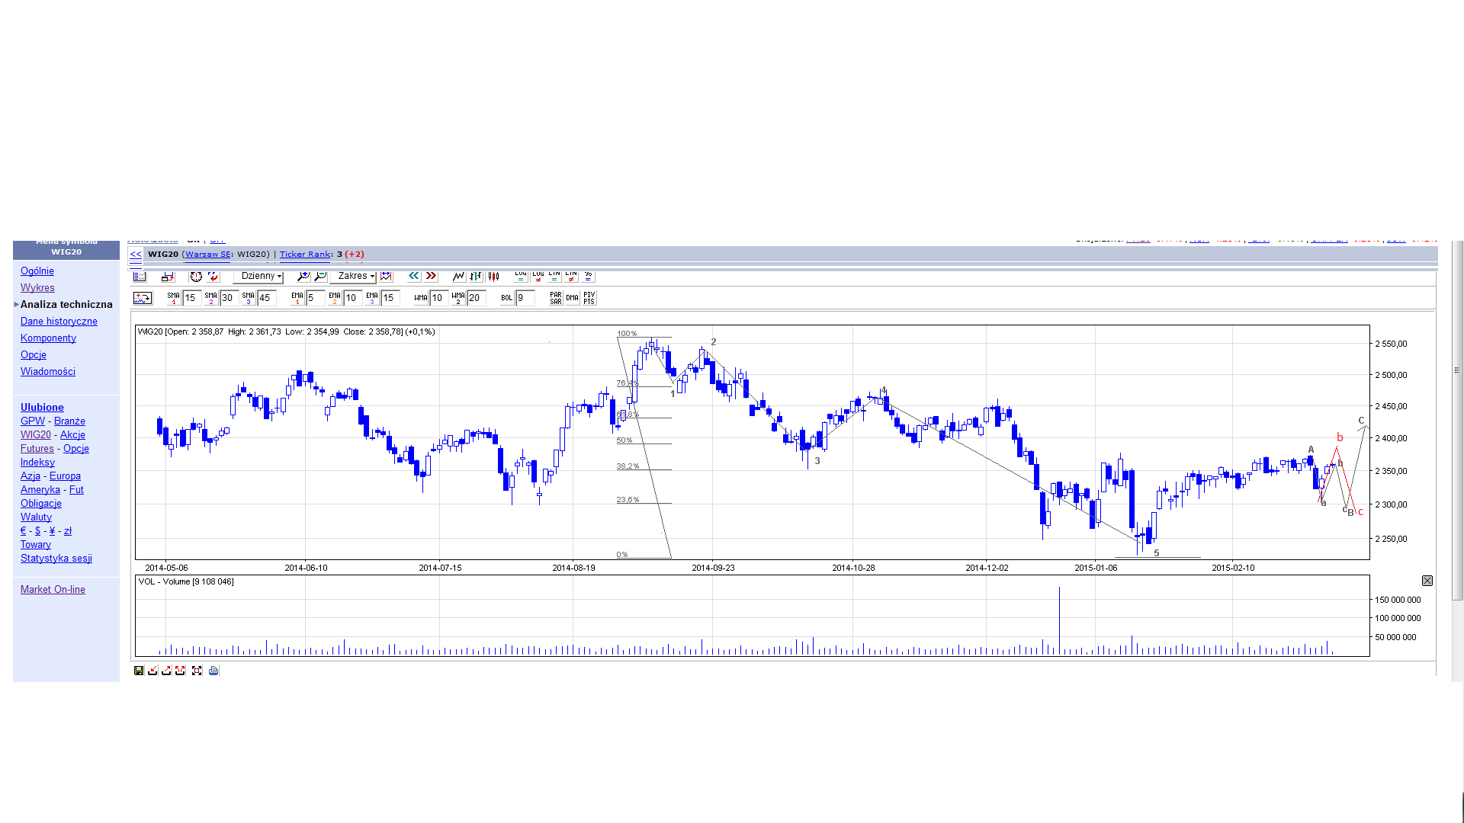Click the zoom in magnifier icon
1464x823 pixels.
[303, 276]
